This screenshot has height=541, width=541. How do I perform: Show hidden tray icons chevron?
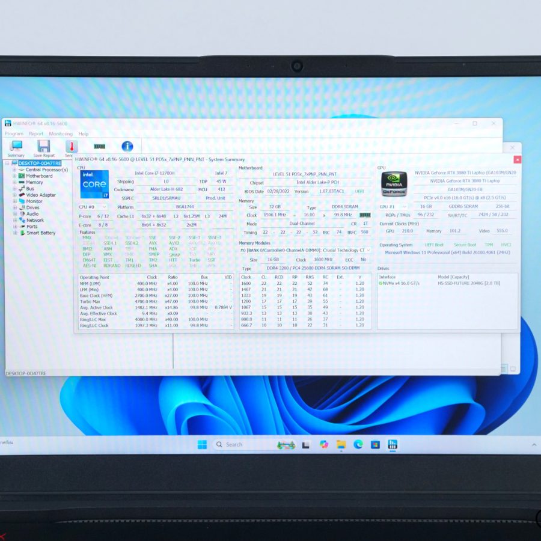[534, 445]
